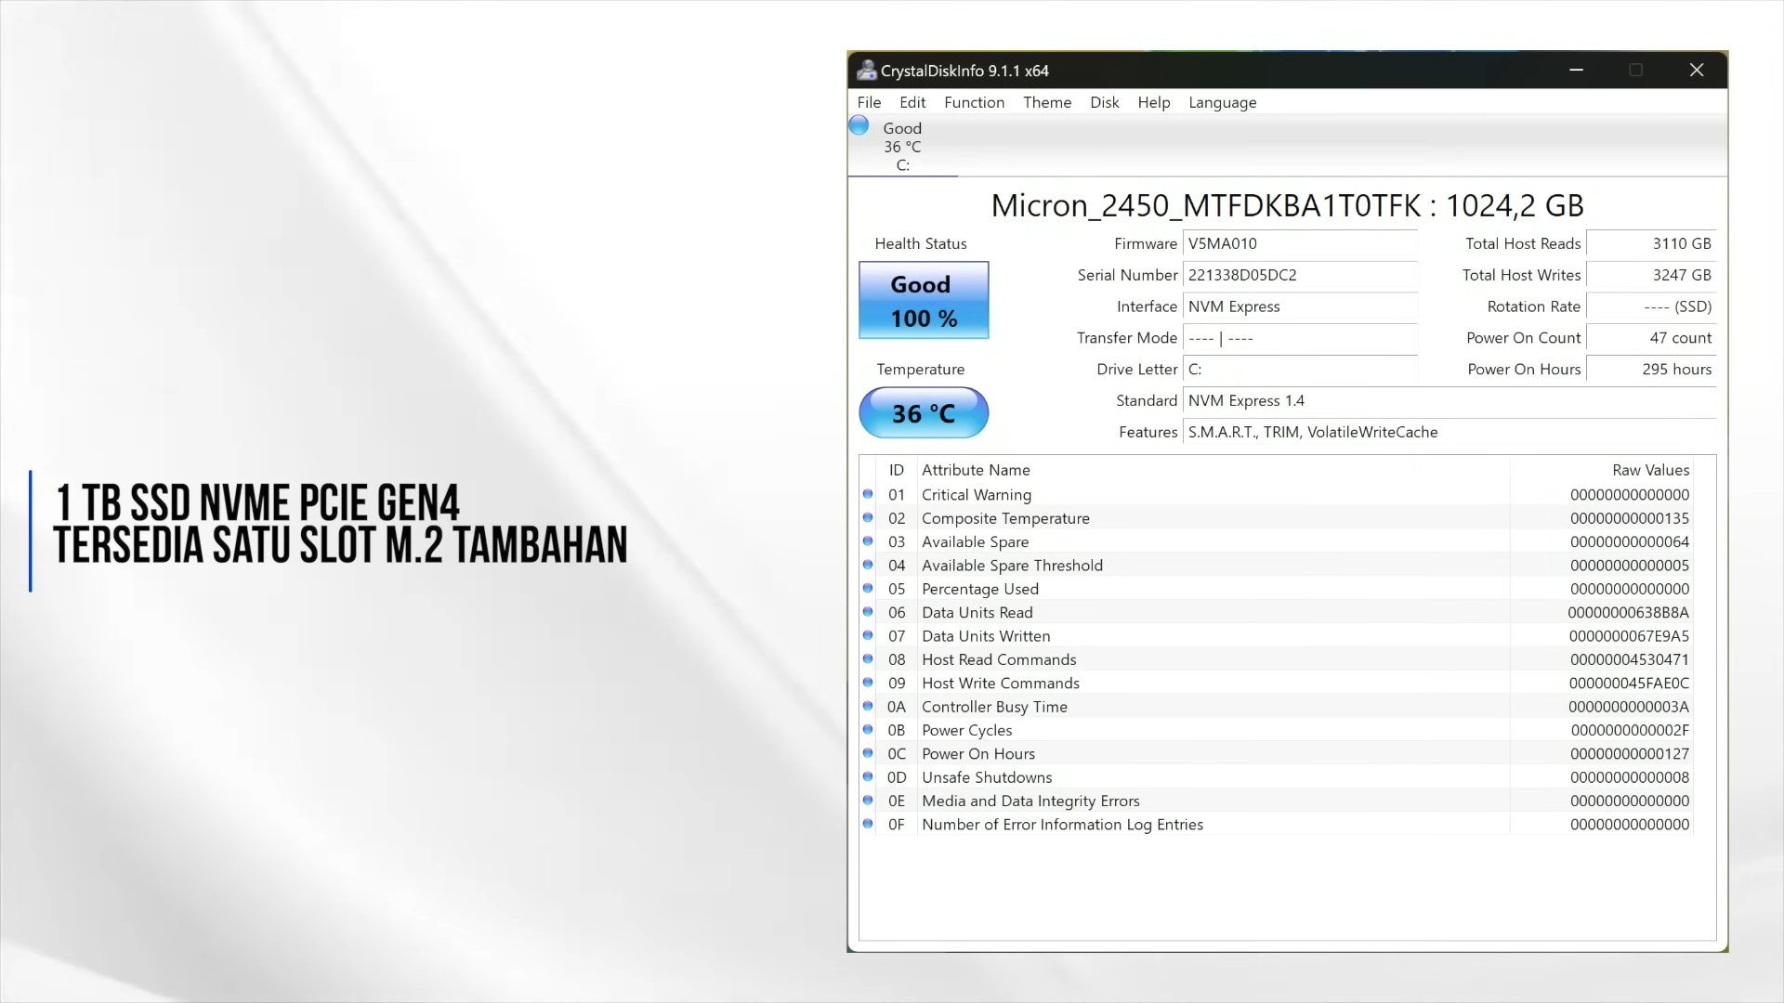Screen dimensions: 1784x1003
Task: Click the status icon for Unsafe Shutdowns row
Action: [868, 776]
